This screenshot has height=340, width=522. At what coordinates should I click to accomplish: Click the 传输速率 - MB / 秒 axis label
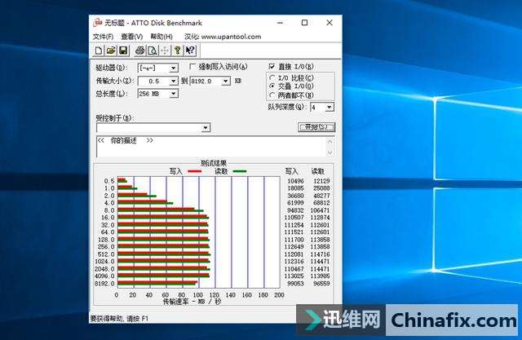click(192, 302)
